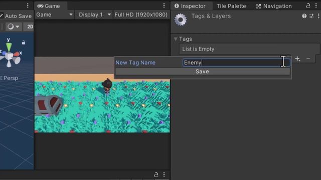
Task: Open the Scene panel three-dot menu
Action: click(x=28, y=5)
